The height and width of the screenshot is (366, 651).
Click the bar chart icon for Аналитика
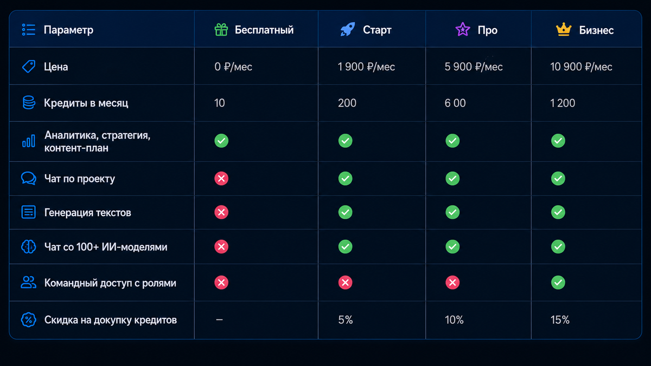[x=29, y=141]
